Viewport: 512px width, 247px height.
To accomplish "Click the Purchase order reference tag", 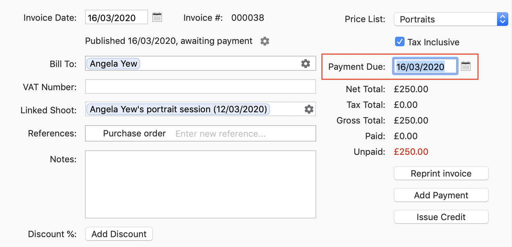I will 134,133.
